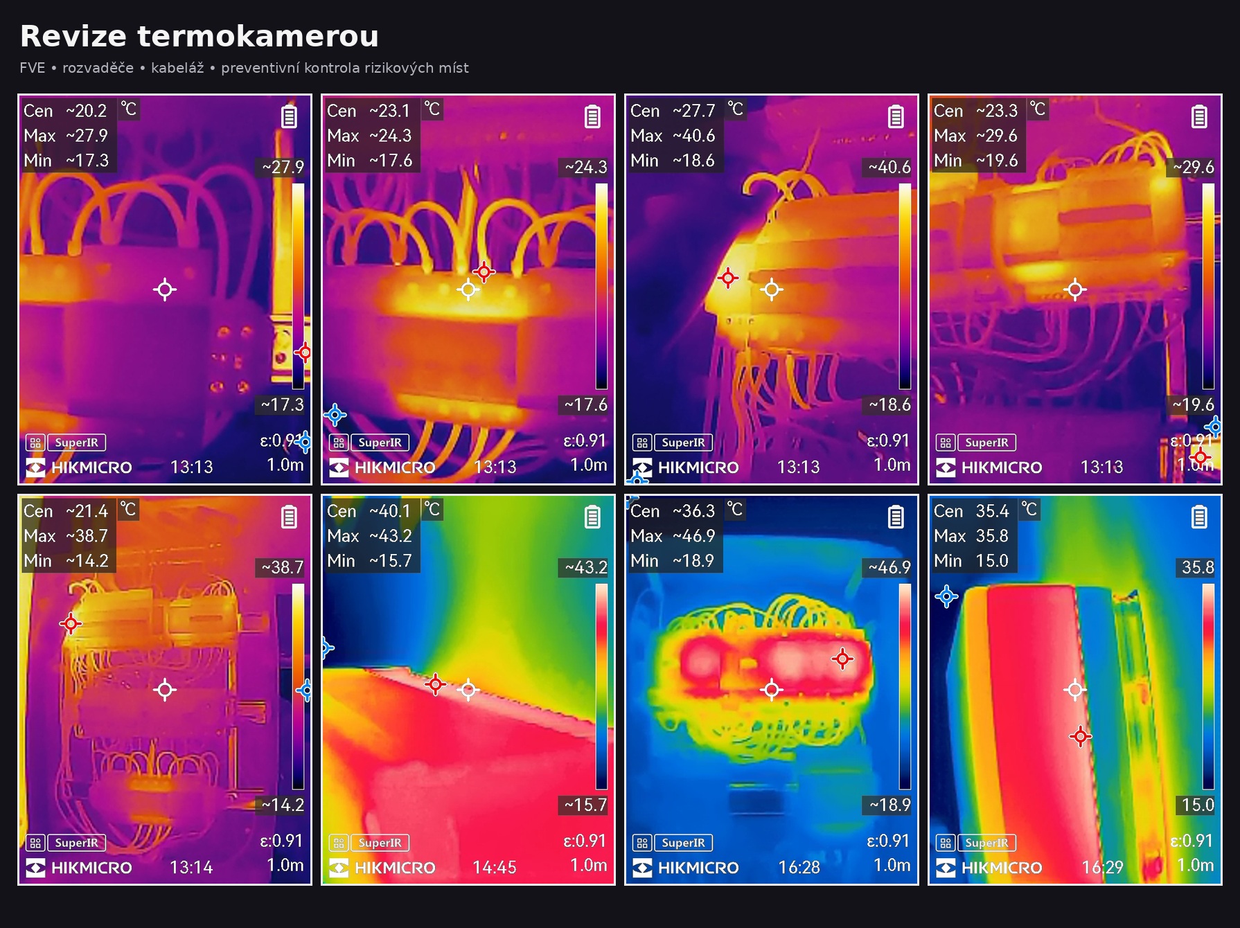Viewport: 1240px width, 928px height.
Task: Click the 15.0 scale minimum label in the 16:29 image
Action: [x=1197, y=805]
